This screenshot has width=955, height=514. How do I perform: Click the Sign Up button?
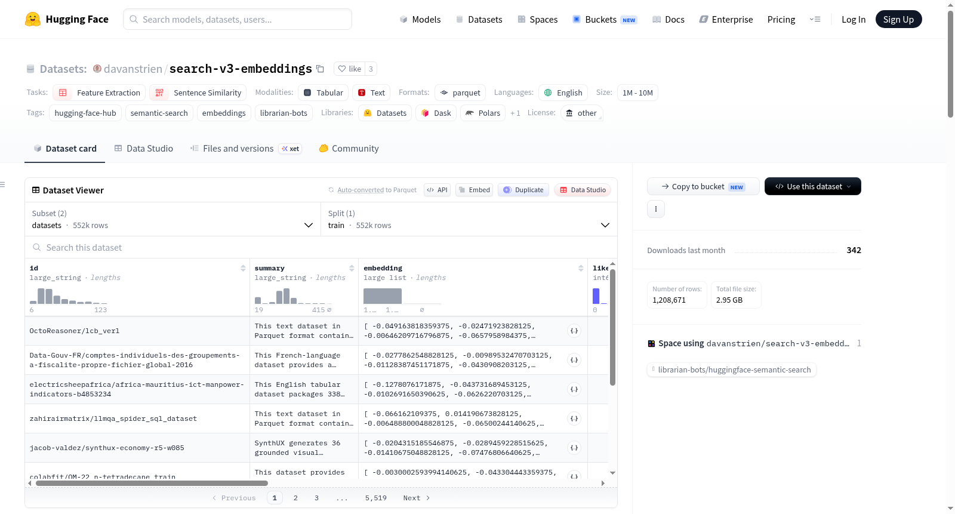(898, 19)
